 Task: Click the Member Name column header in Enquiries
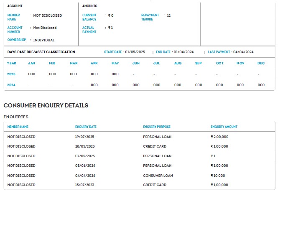click(18, 127)
